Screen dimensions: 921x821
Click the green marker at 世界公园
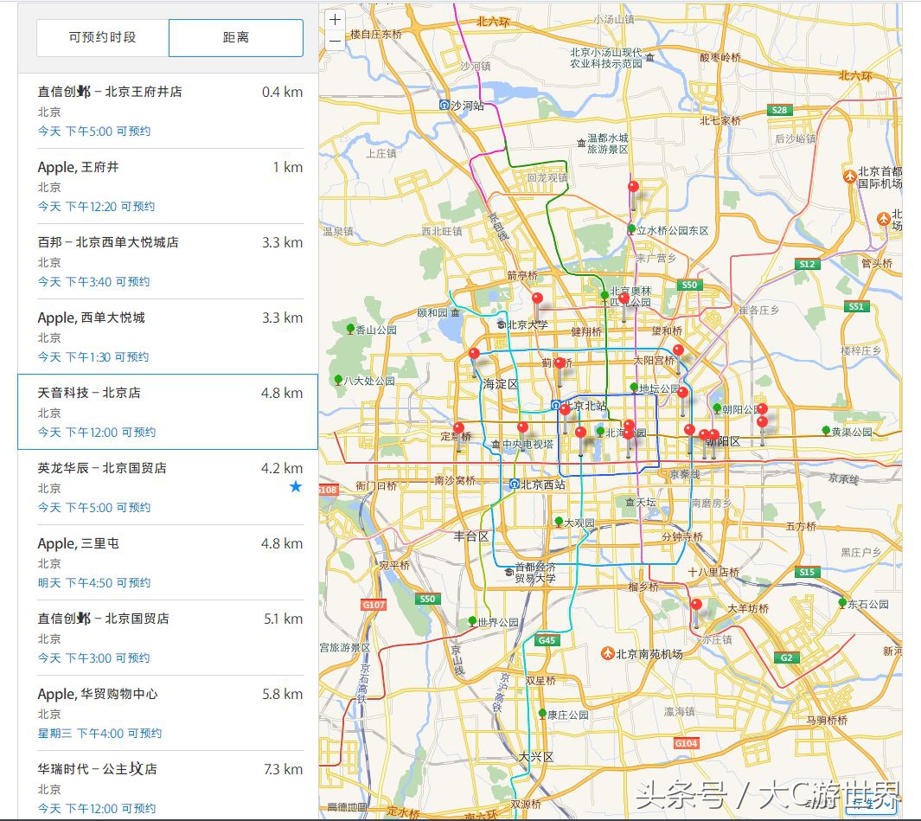[x=474, y=619]
